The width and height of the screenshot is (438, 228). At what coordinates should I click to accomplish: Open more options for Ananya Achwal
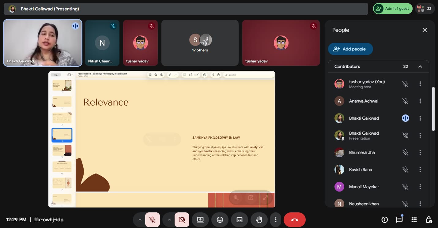click(x=420, y=101)
